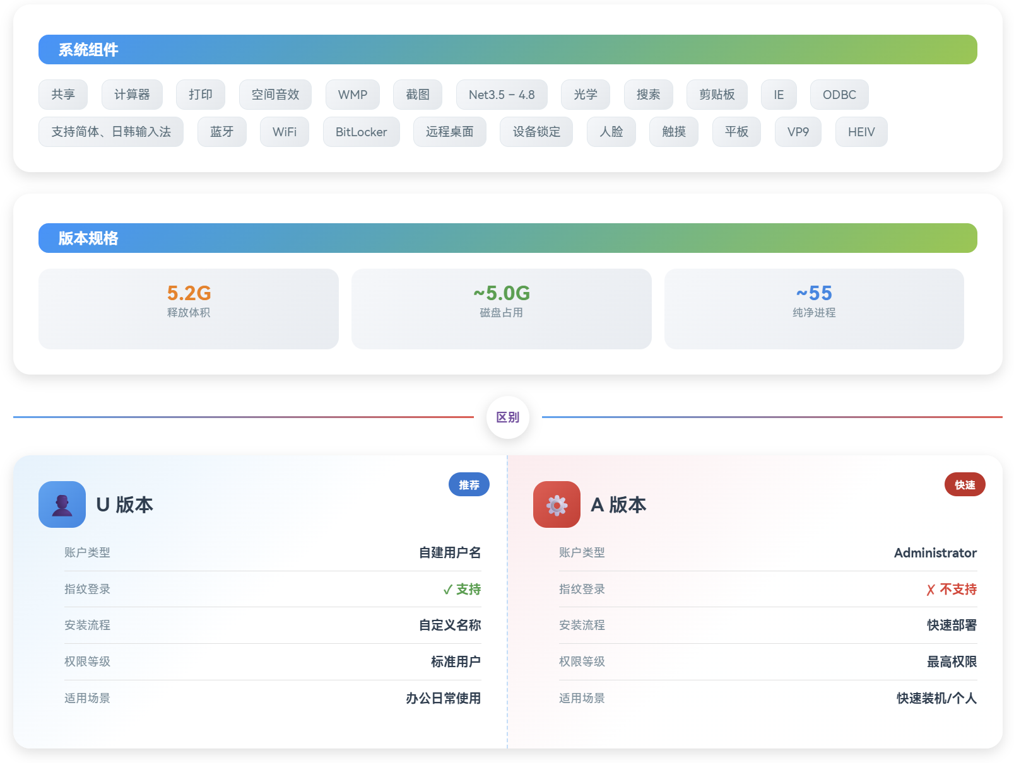Choose the 截图 tag
This screenshot has height=763, width=1014.
(x=418, y=95)
